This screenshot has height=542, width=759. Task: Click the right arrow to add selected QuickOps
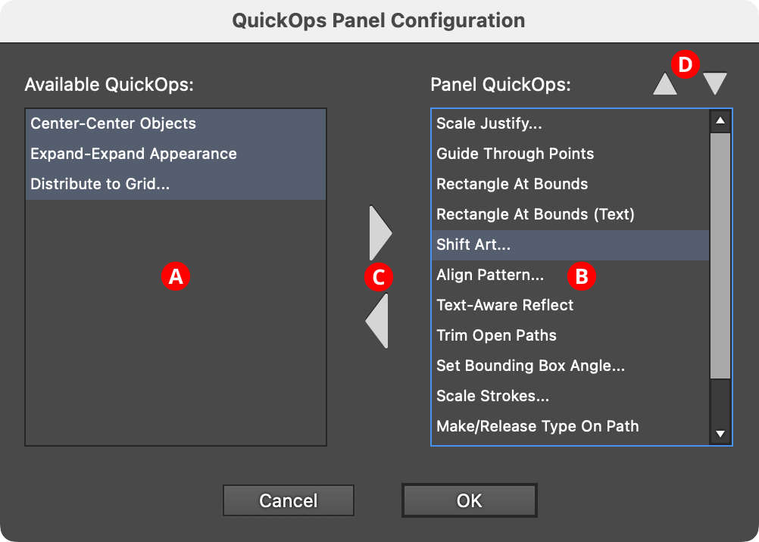(378, 232)
